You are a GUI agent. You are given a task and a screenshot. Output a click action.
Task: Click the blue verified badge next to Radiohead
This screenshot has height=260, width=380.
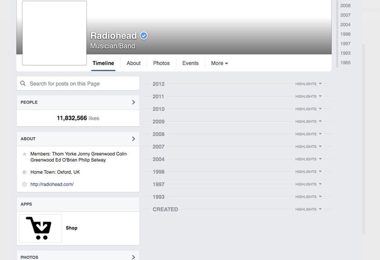(143, 36)
